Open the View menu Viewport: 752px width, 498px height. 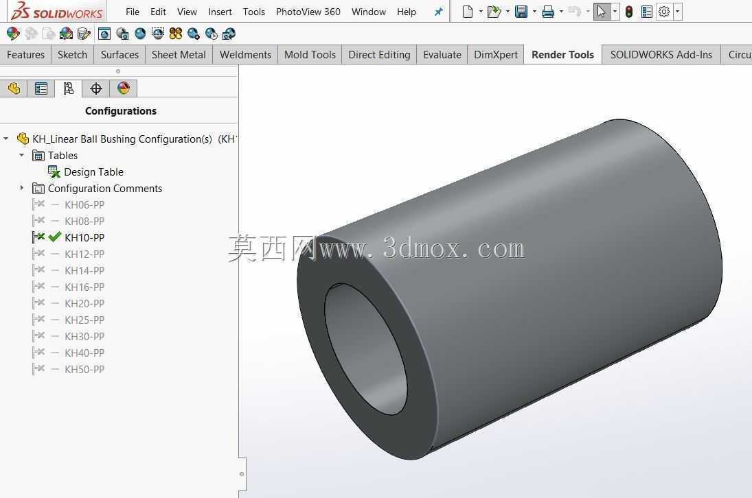click(187, 12)
